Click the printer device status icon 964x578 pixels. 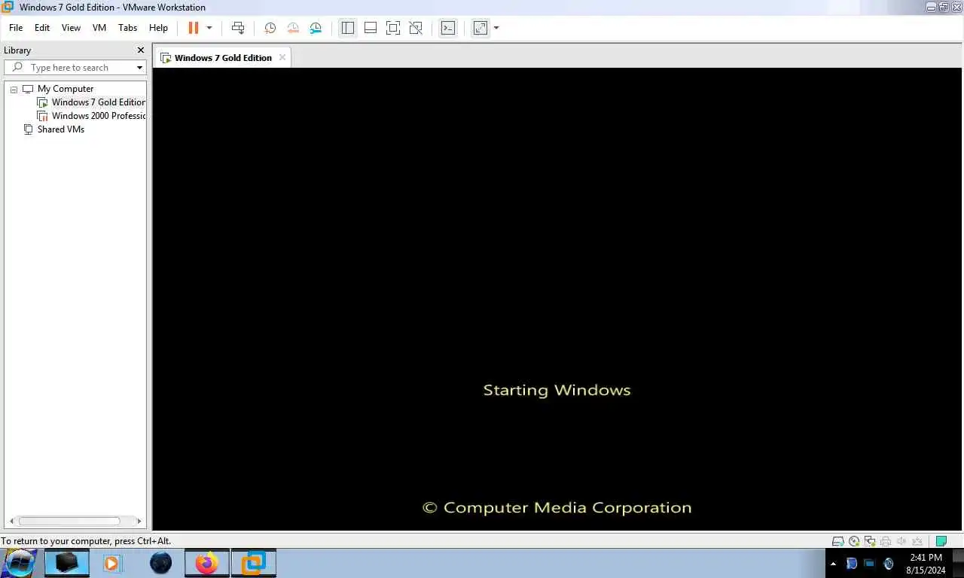[886, 541]
